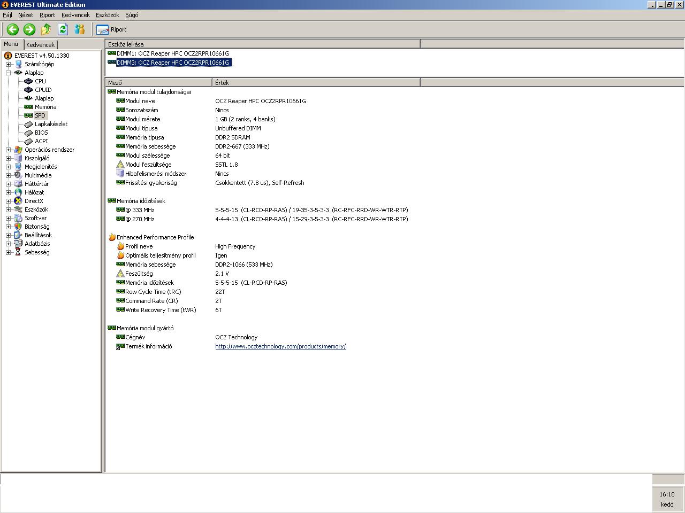
Task: Expand the Számítógép tree node
Action: tap(8, 64)
